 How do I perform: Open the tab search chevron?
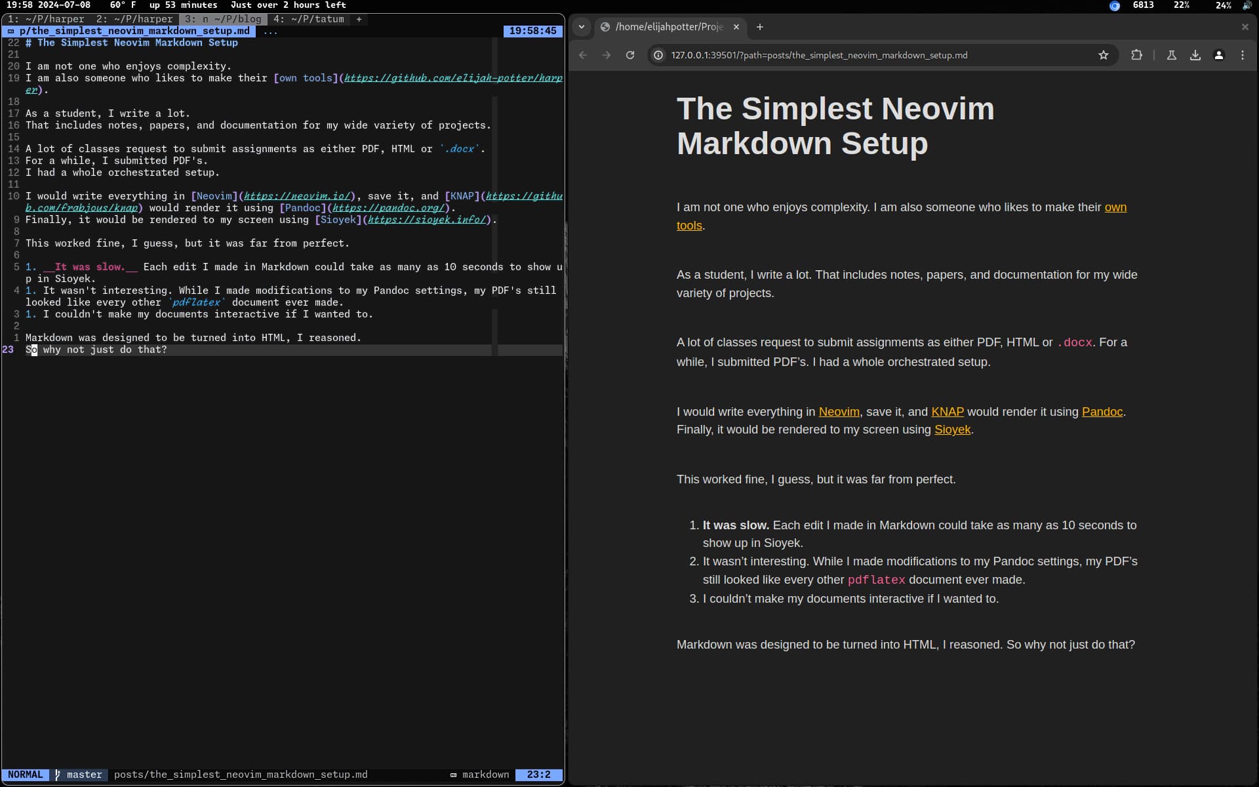pos(582,27)
